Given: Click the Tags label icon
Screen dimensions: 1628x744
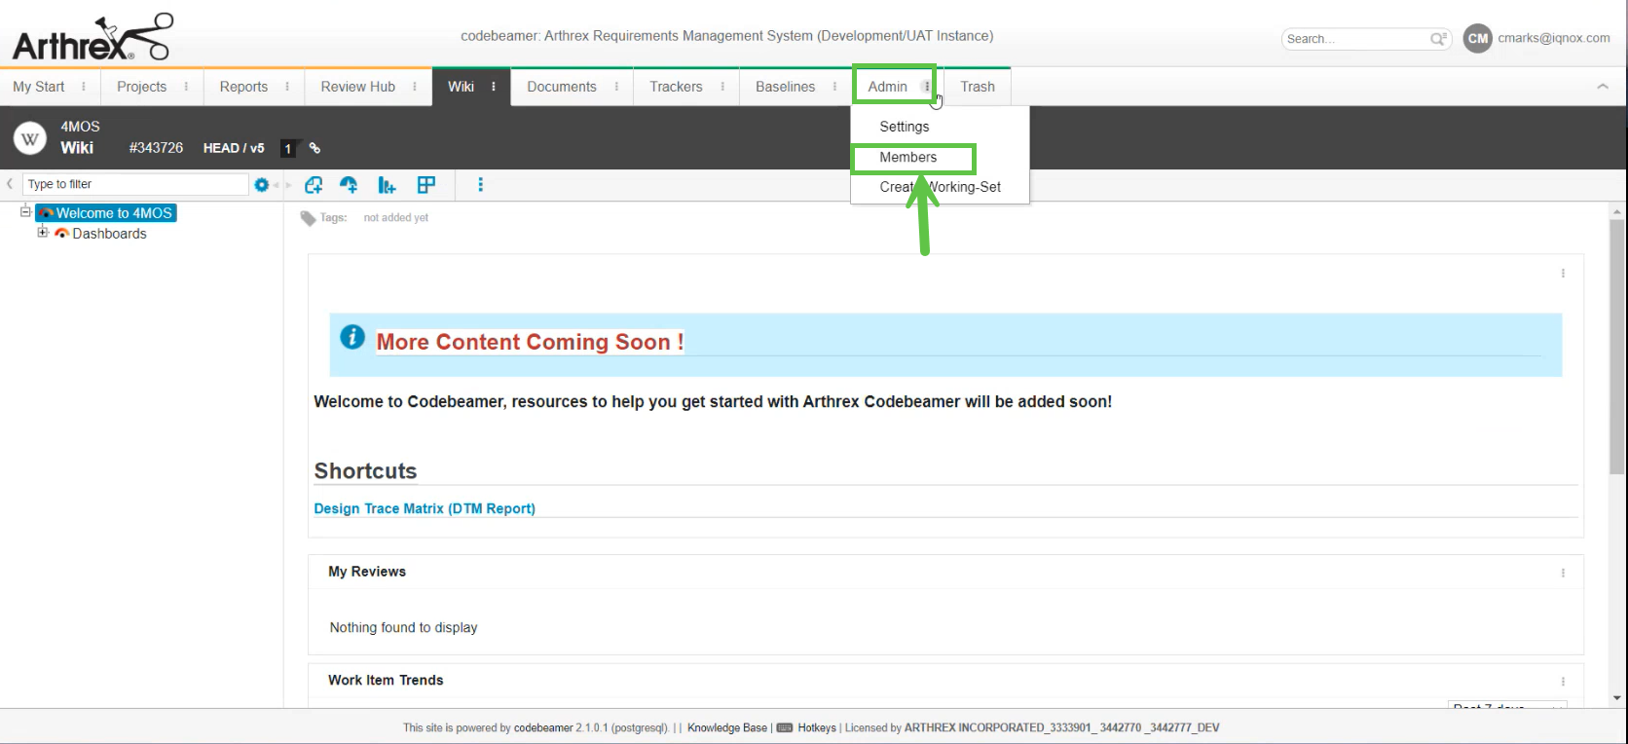Looking at the screenshot, I should (x=308, y=218).
